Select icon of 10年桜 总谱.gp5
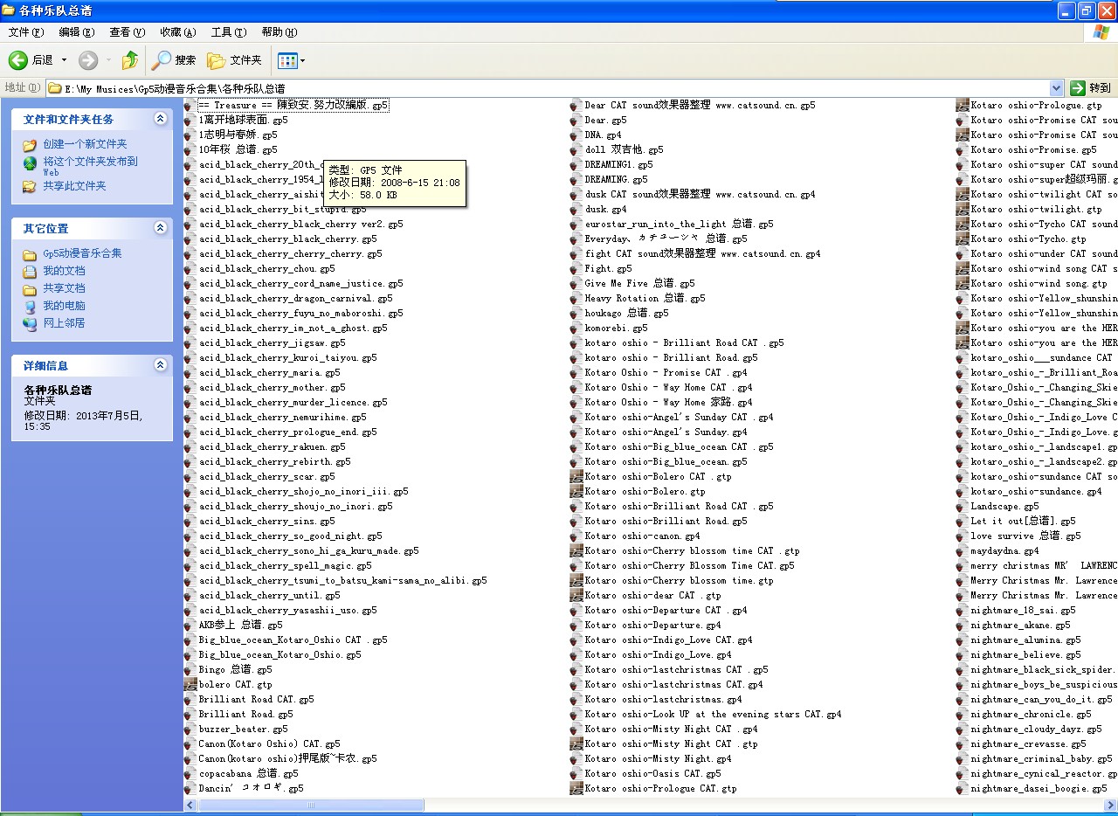Screen dimensions: 1118x816 tap(190, 149)
